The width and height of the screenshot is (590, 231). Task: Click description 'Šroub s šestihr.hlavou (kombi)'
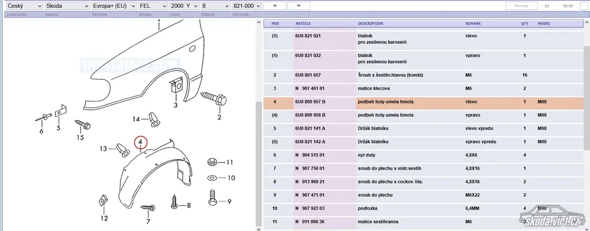391,75
